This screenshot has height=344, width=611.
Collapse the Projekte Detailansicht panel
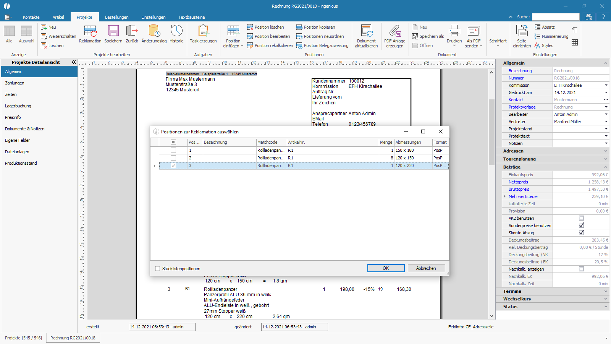point(74,62)
